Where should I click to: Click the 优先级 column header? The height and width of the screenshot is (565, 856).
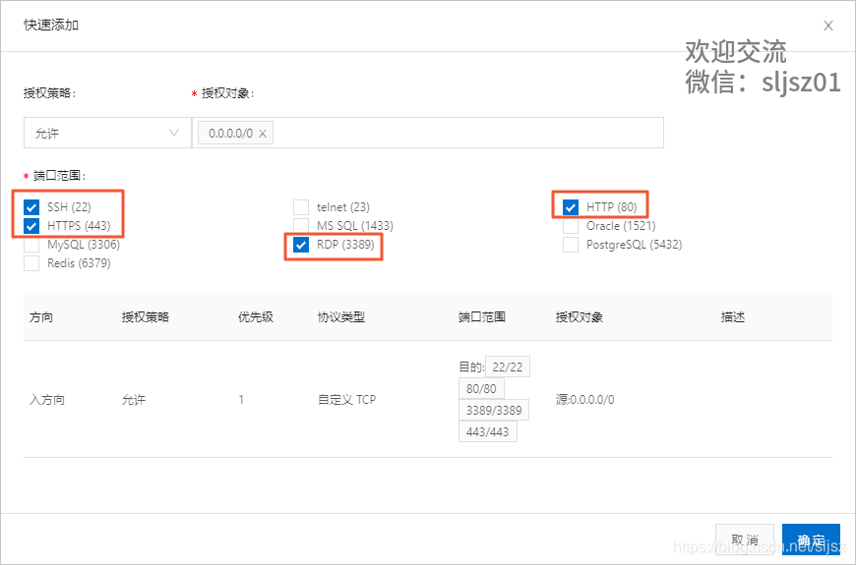click(x=256, y=316)
